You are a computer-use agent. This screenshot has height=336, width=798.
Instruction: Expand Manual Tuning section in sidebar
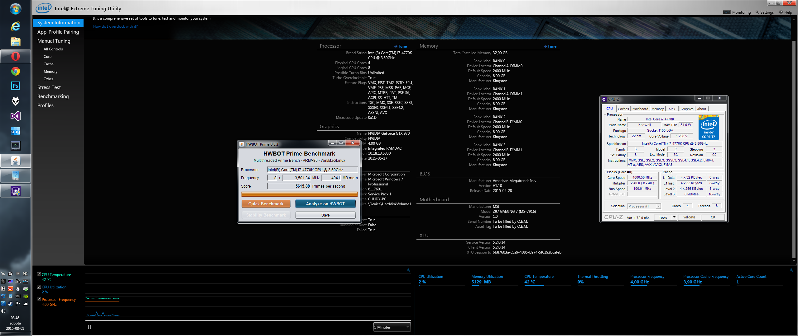pyautogui.click(x=54, y=41)
